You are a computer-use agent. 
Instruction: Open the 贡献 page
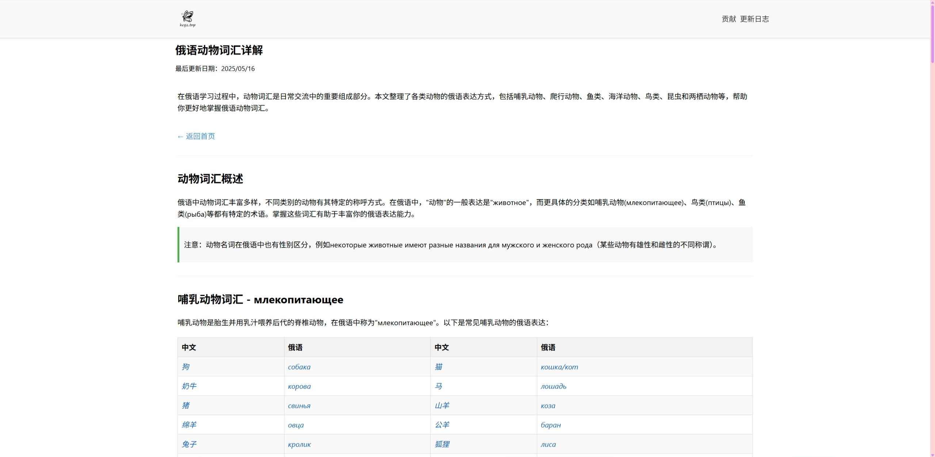(728, 19)
